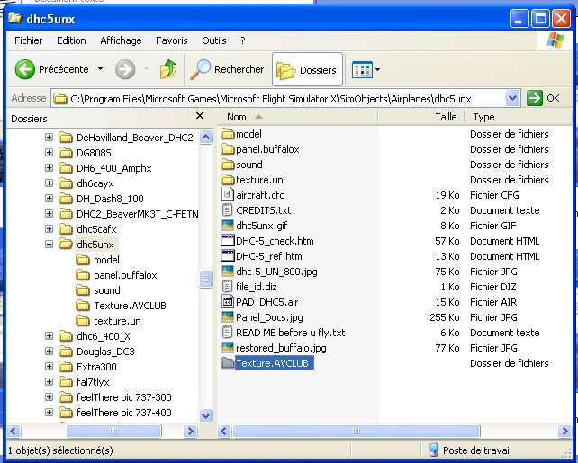Click the window title folder icon
This screenshot has height=463, width=578.
click(x=15, y=18)
